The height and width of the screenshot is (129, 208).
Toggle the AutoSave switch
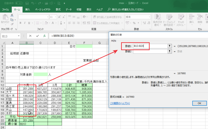point(19,3)
